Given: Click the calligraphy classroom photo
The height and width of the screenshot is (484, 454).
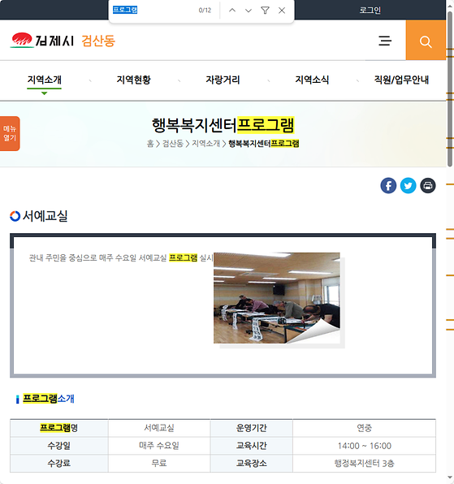Looking at the screenshot, I should [277, 298].
